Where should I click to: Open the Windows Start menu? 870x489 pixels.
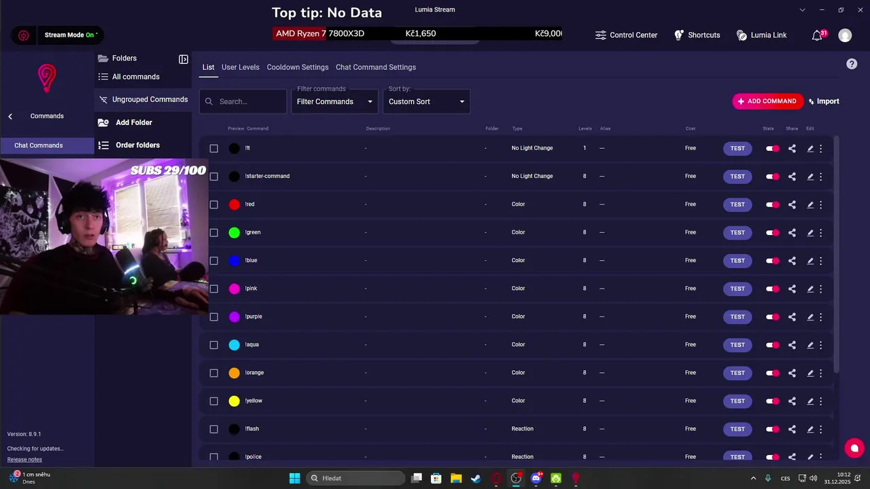tap(294, 478)
